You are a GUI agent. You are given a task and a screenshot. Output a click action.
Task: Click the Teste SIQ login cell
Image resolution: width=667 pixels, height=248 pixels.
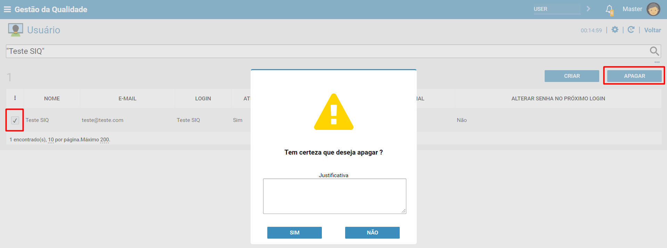point(188,120)
